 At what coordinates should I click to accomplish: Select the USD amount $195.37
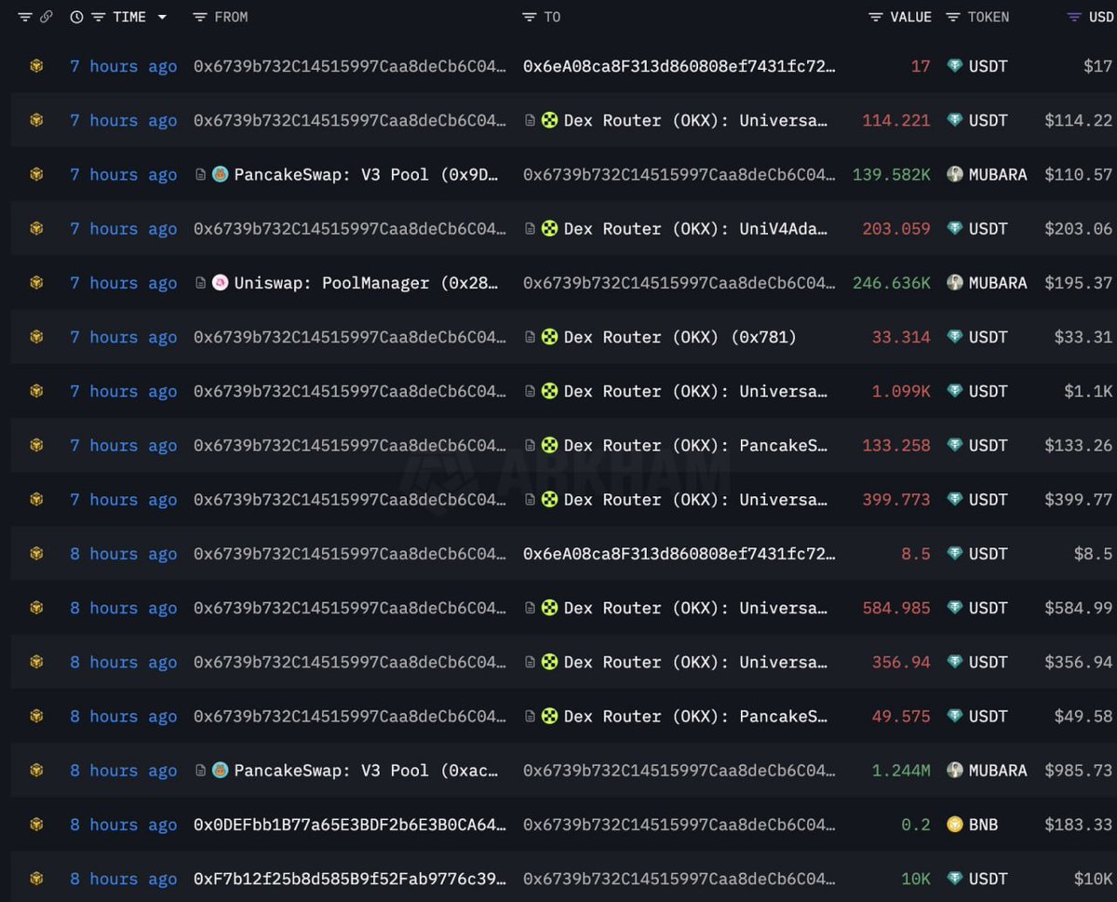point(1078,283)
